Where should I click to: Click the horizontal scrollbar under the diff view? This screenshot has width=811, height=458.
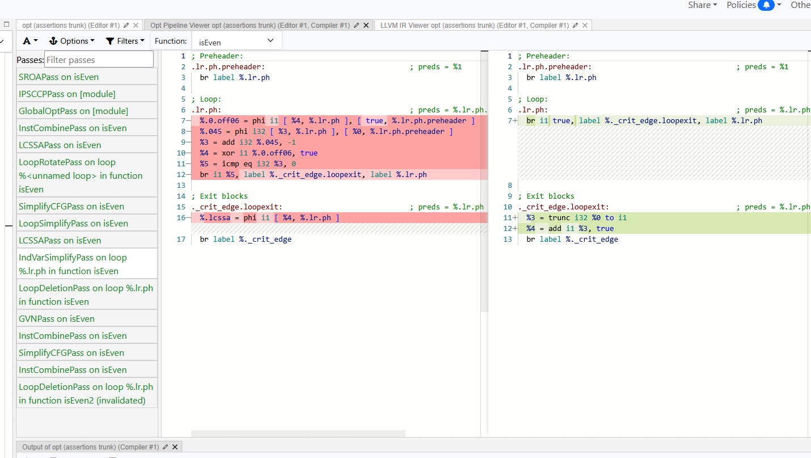pyautogui.click(x=298, y=434)
